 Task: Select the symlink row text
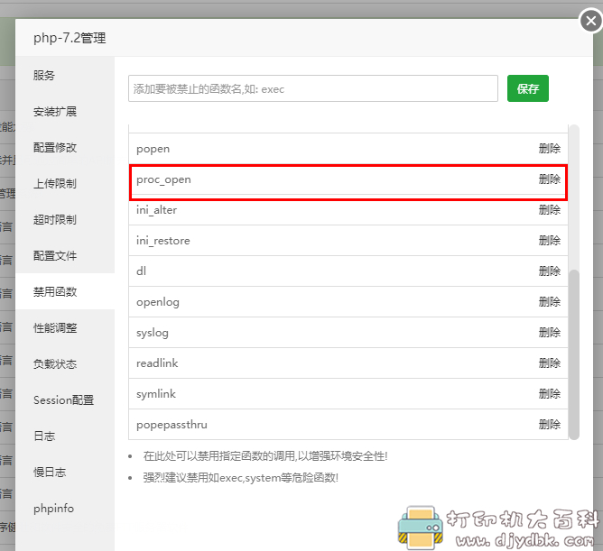point(156,394)
